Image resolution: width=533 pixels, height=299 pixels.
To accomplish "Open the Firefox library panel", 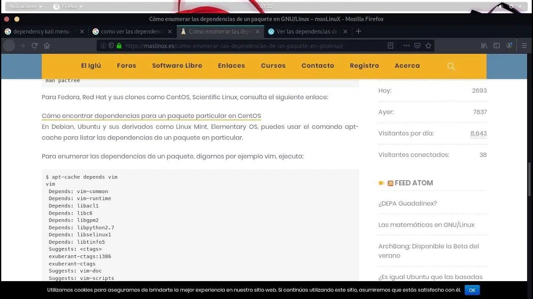I will tap(484, 46).
